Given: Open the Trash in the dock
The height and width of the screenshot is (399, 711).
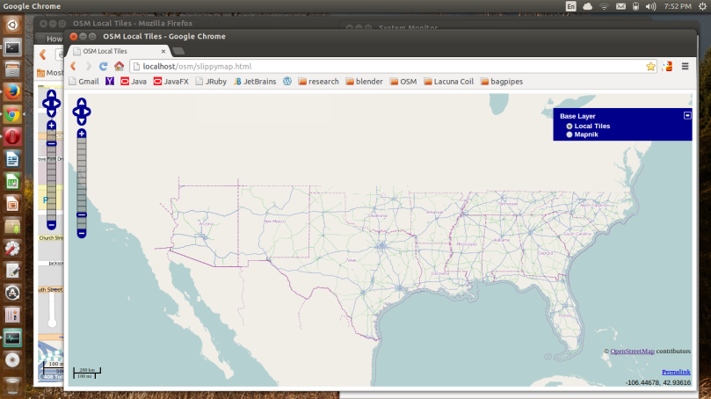Looking at the screenshot, I should 12,386.
